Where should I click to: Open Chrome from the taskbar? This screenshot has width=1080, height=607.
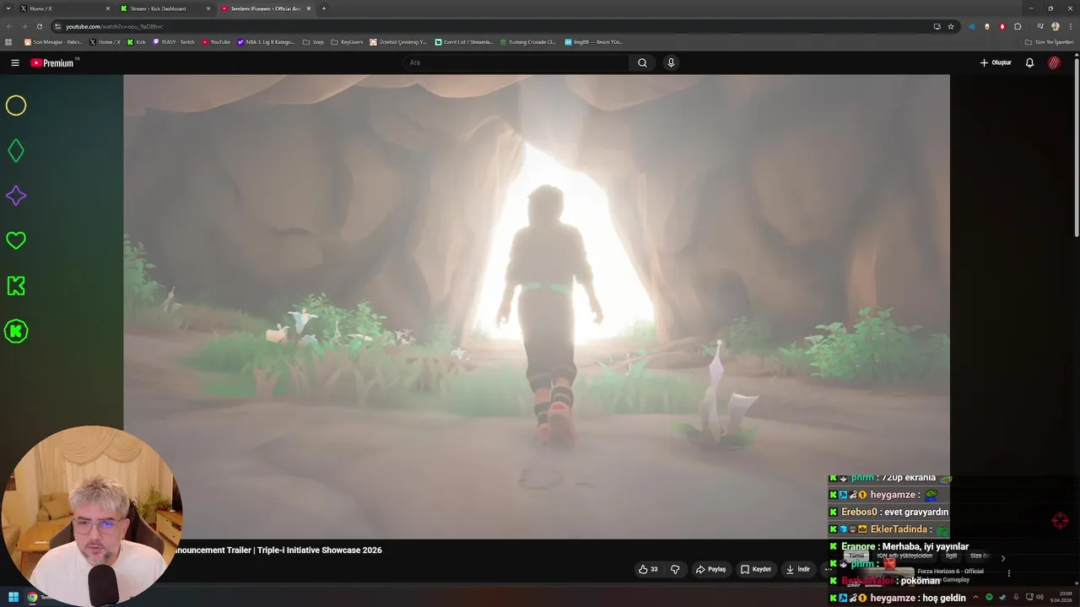pos(32,597)
